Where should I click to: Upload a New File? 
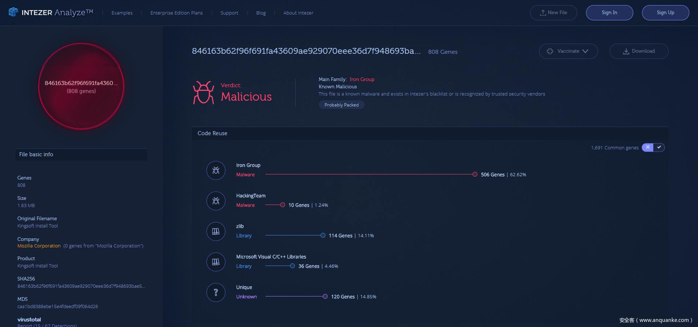pos(553,13)
